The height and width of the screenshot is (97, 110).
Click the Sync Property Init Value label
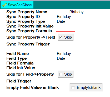coord(30,26)
